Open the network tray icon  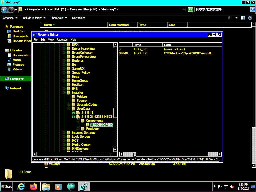[x=226, y=187]
